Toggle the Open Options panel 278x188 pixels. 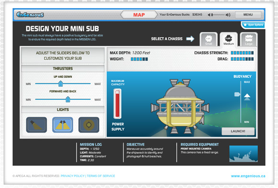254,25
